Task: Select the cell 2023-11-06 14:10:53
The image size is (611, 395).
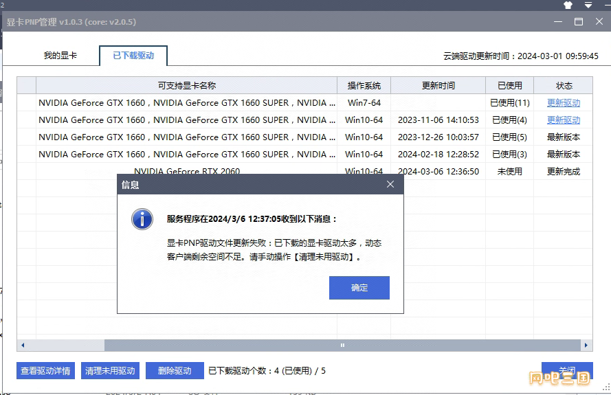Action: [438, 120]
